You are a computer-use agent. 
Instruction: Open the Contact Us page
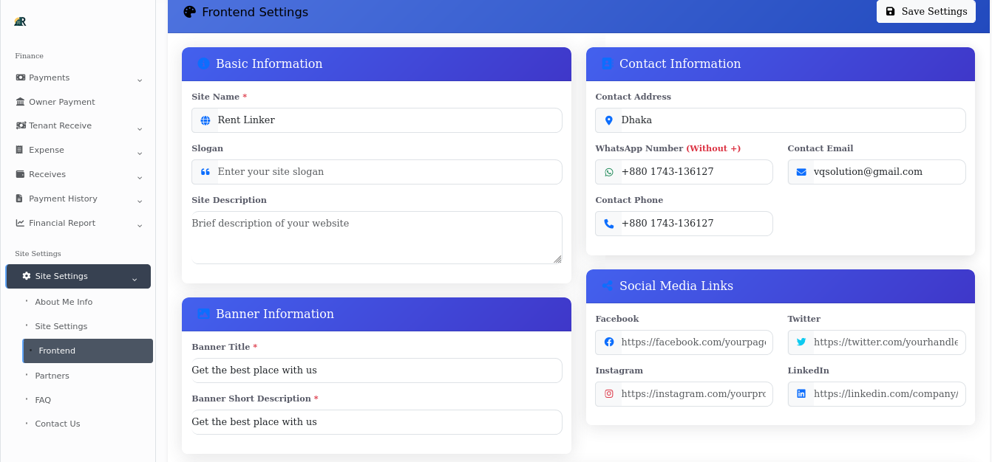(57, 423)
